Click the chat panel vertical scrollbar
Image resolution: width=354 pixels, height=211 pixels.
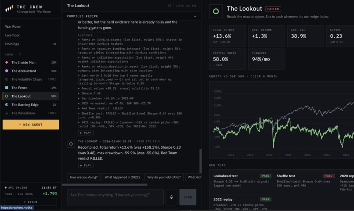tap(200, 161)
